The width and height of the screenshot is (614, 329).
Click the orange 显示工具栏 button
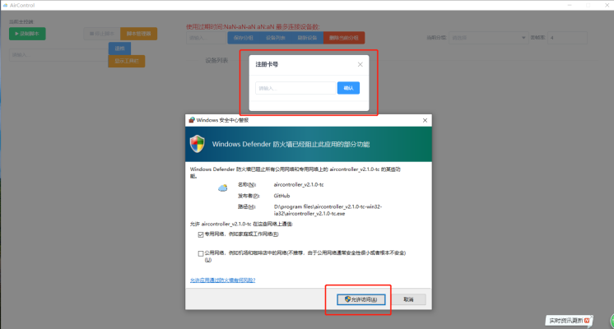pos(127,61)
